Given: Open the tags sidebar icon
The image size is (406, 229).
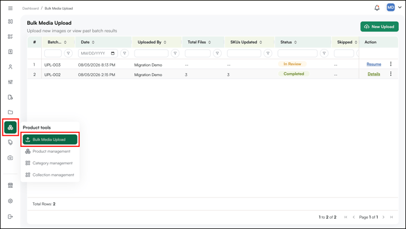Looking at the screenshot, I should pyautogui.click(x=10, y=142).
